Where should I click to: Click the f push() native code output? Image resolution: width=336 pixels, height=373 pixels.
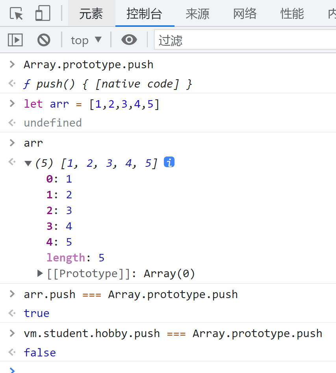114,84
